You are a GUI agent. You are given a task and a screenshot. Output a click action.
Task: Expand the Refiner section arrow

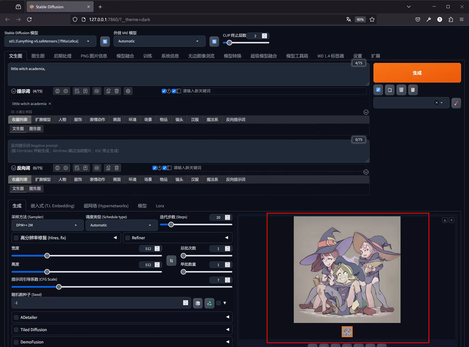(x=227, y=238)
